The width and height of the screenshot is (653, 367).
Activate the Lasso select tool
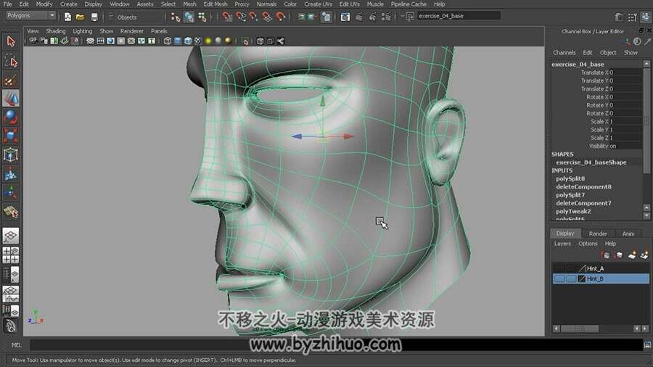coord(10,61)
